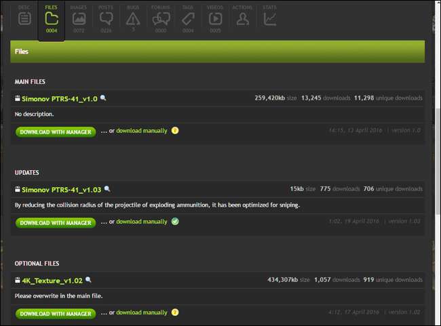Download Simonov PTRS-41_v1.0 manually
Screen dimensions: 441x326
point(142,131)
